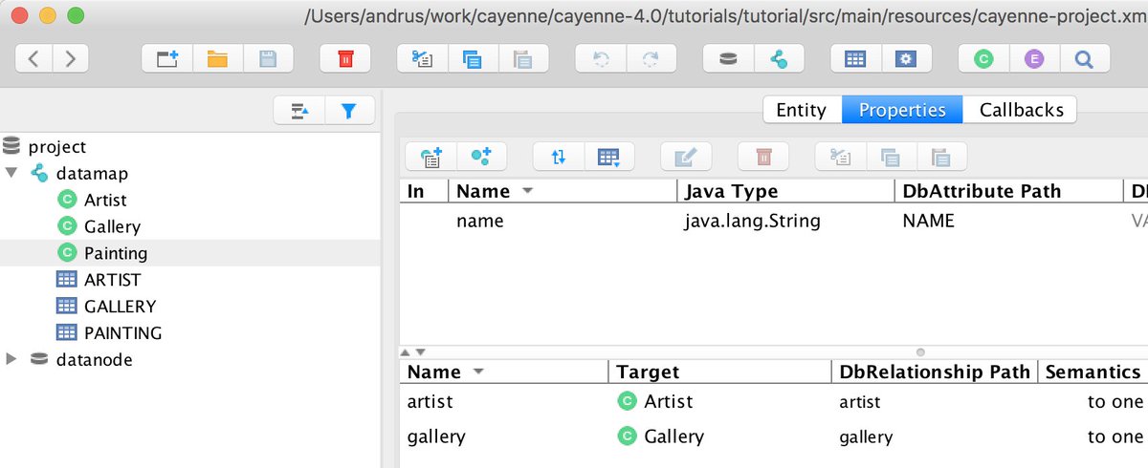Click the DbAttribute Path column header
This screenshot has height=468, width=1148.
[1008, 191]
